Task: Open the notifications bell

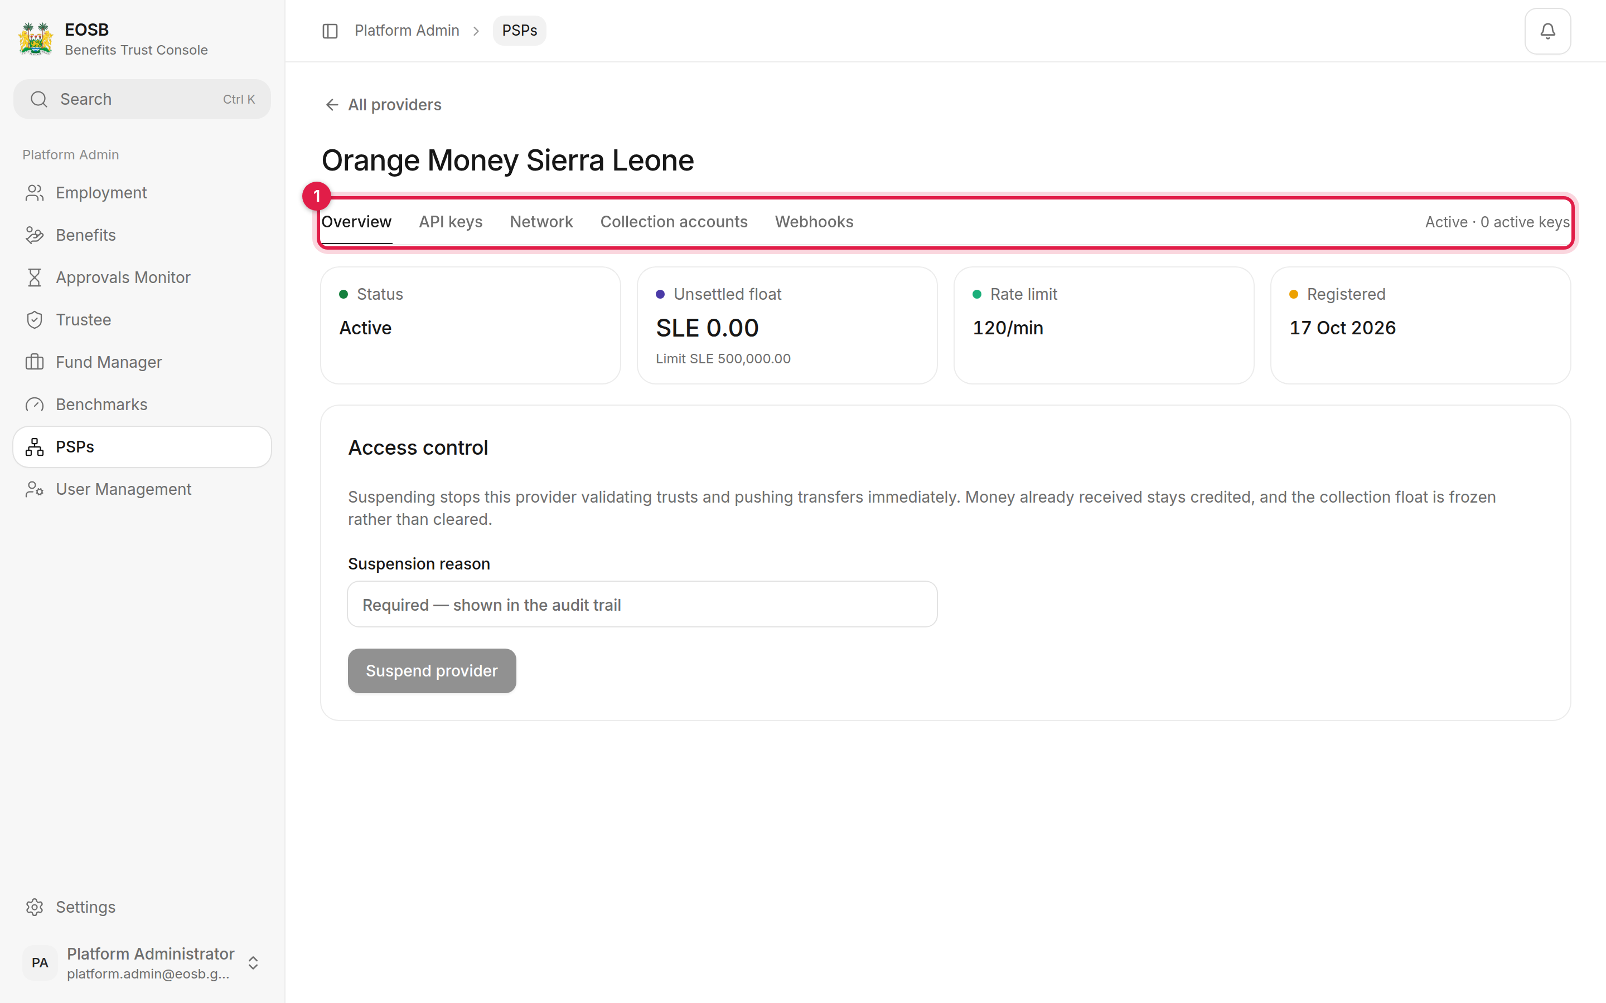Action: tap(1547, 31)
